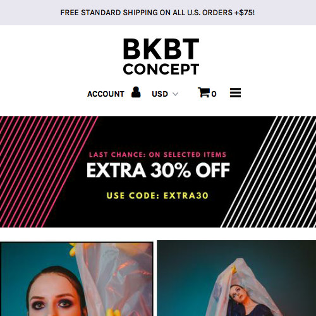This screenshot has width=316, height=316.
Task: Click the cart item count 0
Action: click(x=214, y=94)
